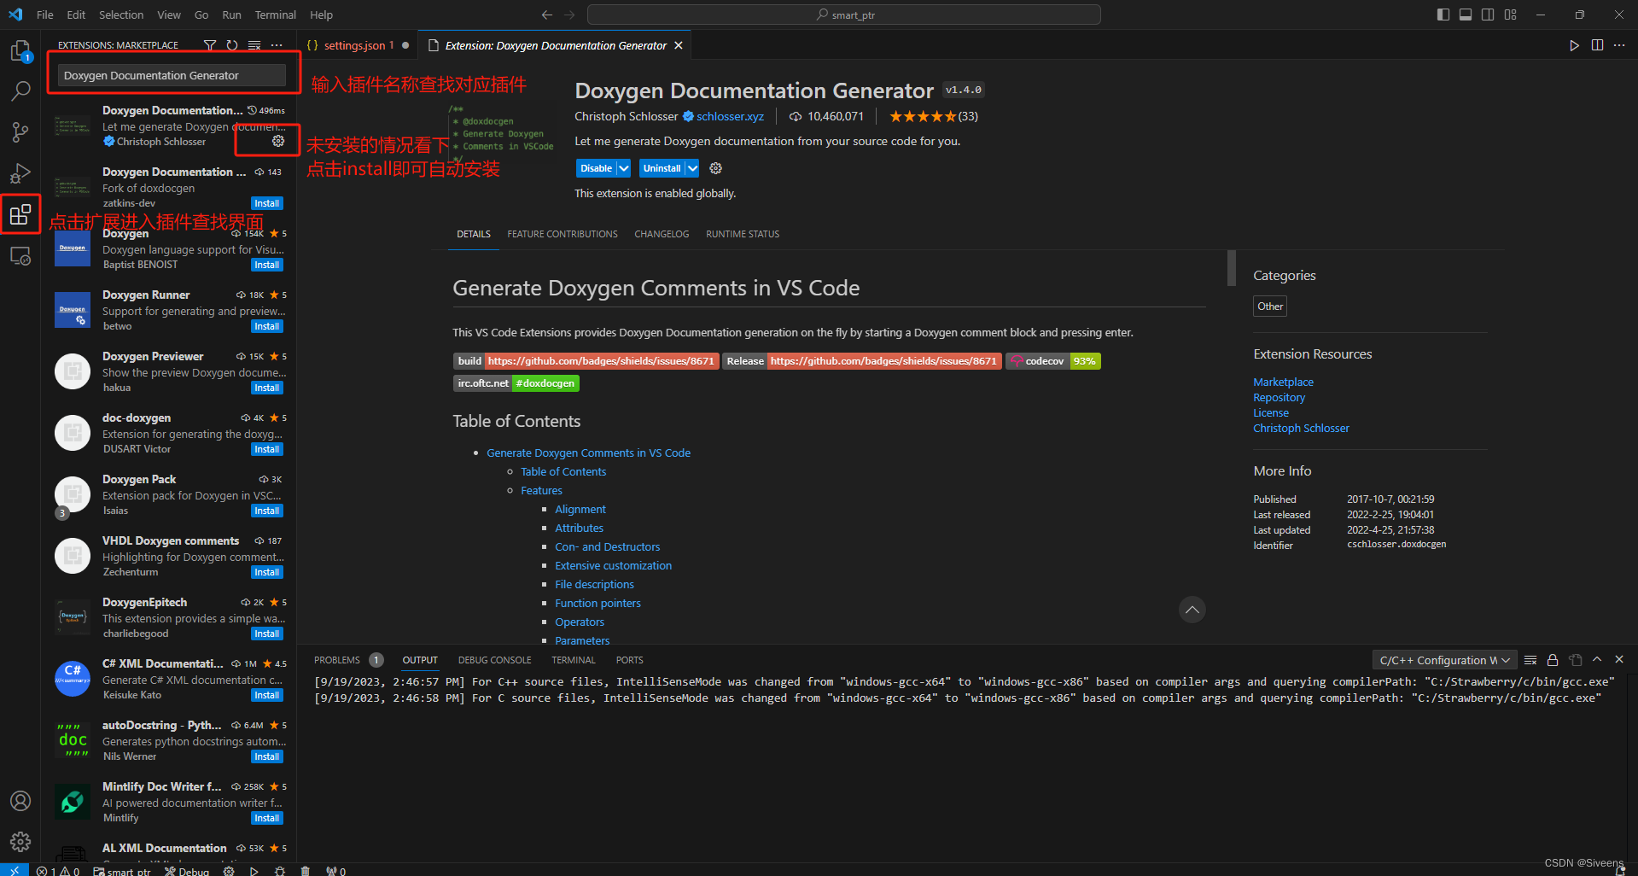Screen dimensions: 1638x876
Task: Click the scroll to top arrow button
Action: click(x=1192, y=610)
